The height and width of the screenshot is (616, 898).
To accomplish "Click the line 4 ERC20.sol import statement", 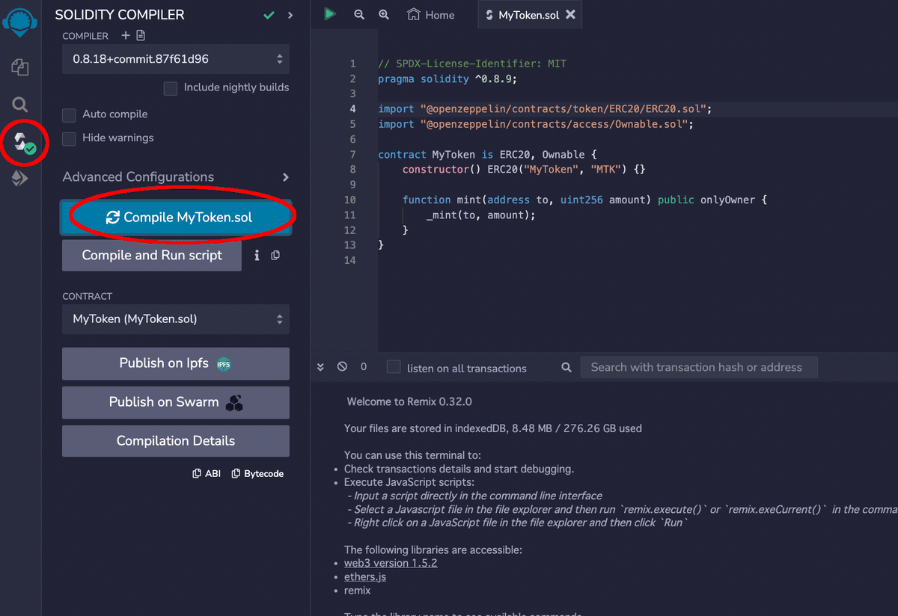I will click(545, 109).
